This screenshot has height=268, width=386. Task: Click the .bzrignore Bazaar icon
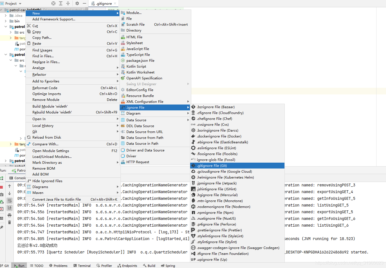point(193,107)
